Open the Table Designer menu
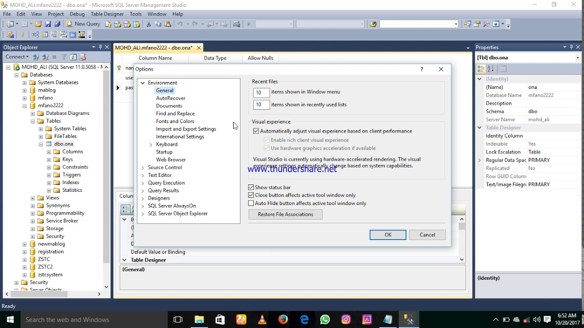 (107, 14)
